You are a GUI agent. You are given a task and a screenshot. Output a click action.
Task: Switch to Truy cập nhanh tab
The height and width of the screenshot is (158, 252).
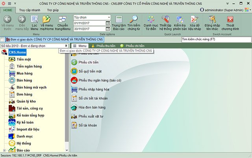(30, 10)
